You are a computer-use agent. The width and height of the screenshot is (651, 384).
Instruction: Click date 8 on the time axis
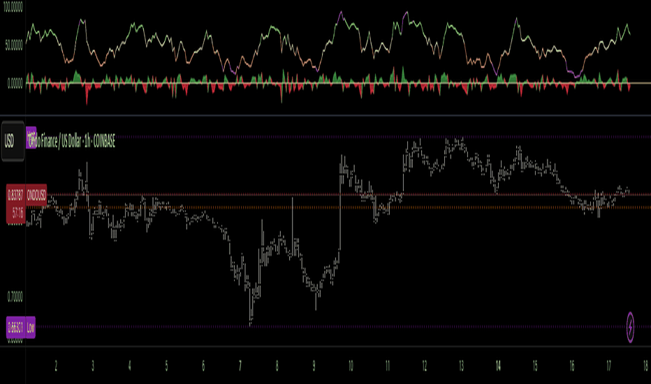[277, 366]
